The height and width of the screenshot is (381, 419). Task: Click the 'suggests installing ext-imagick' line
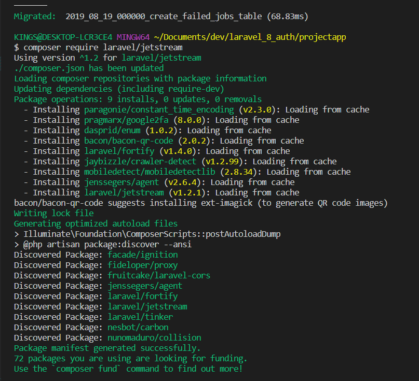tap(201, 203)
